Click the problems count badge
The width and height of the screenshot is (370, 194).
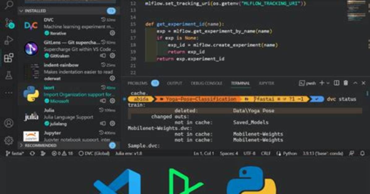coord(155,83)
